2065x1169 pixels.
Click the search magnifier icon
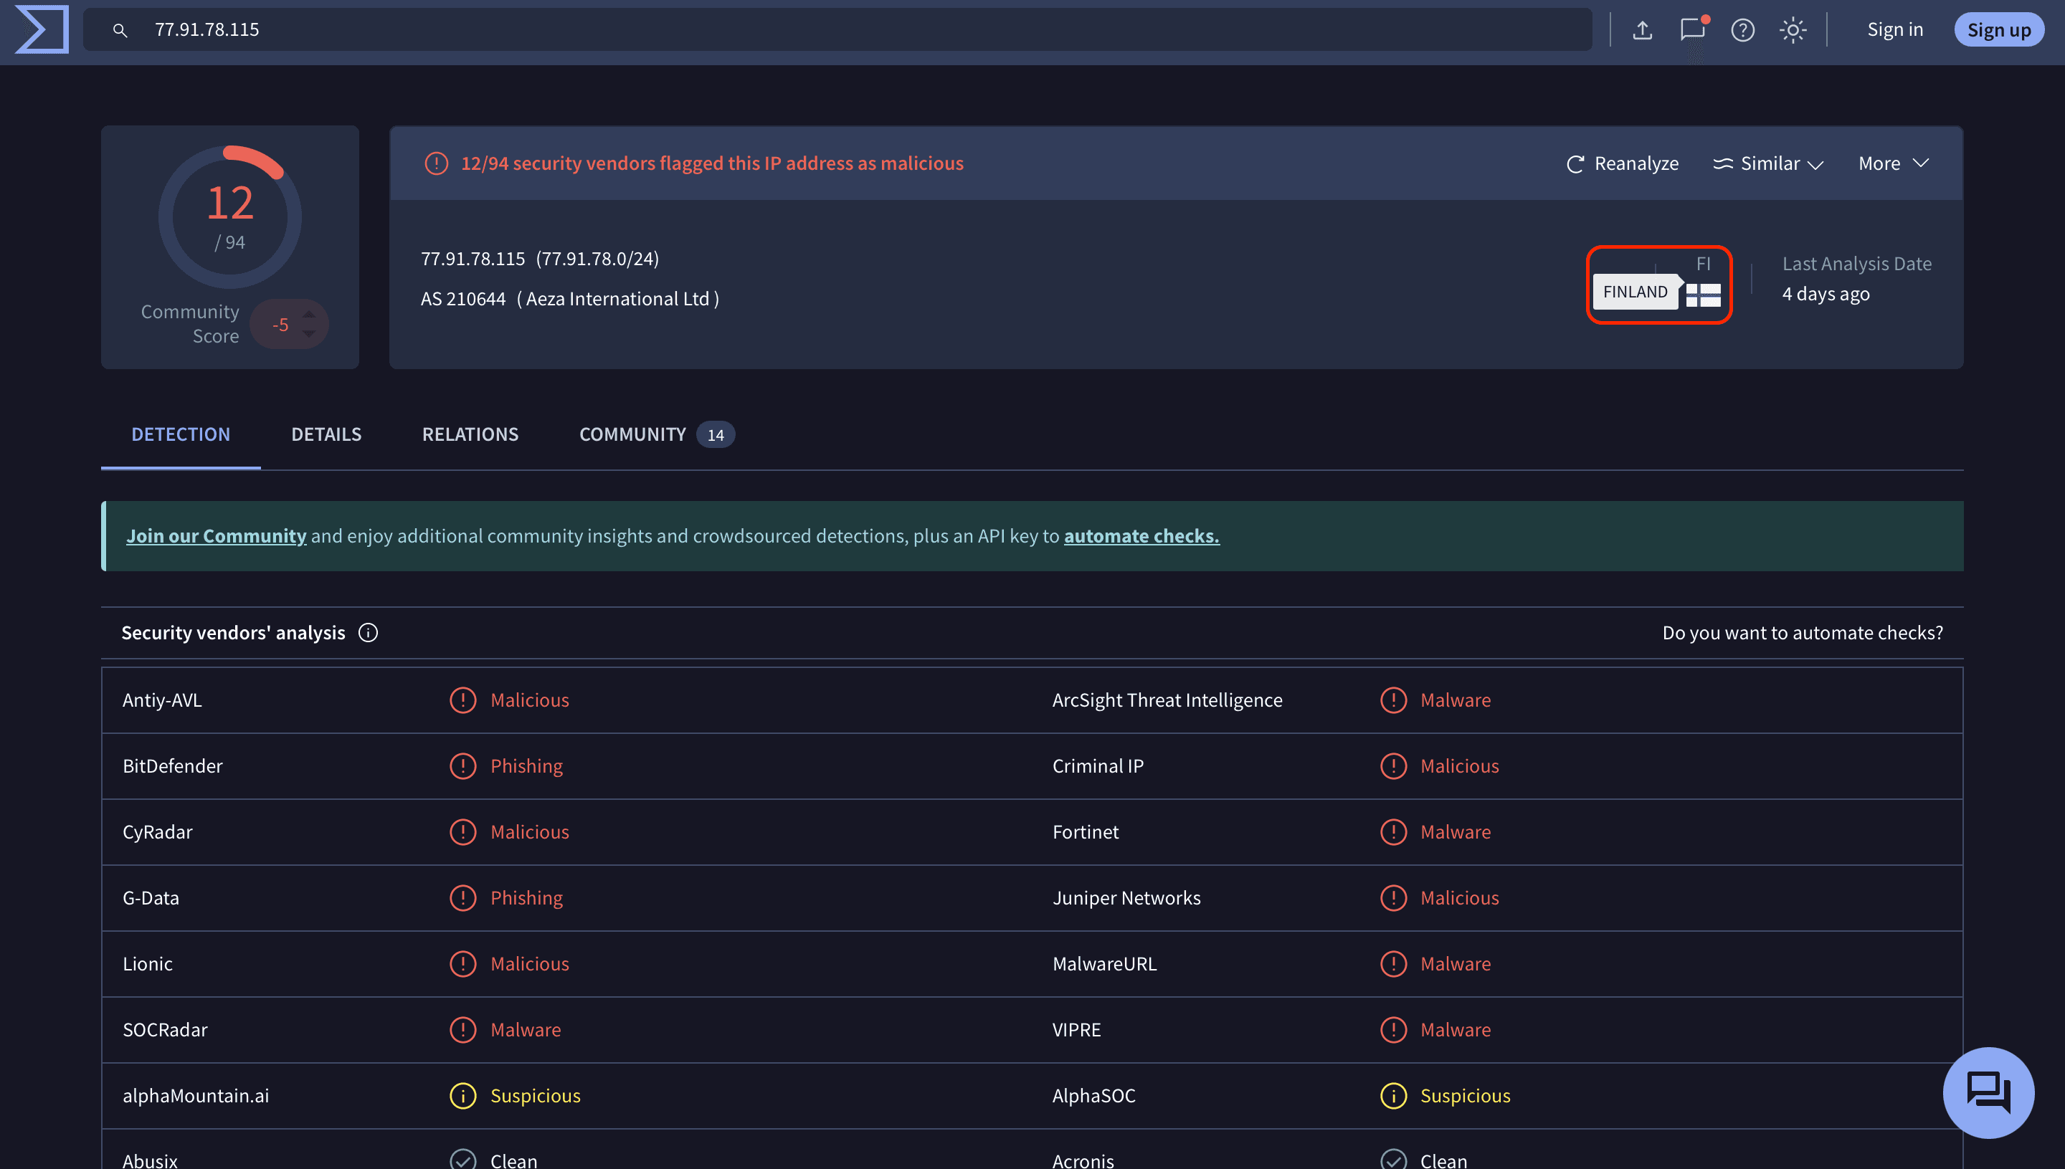[x=120, y=31]
